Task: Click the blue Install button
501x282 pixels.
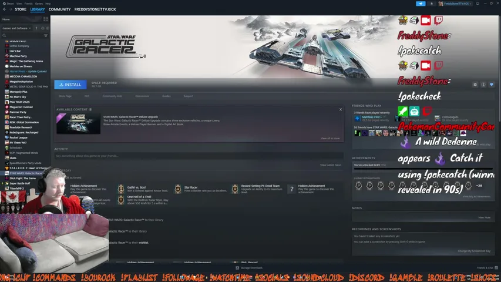Action: (x=70, y=85)
